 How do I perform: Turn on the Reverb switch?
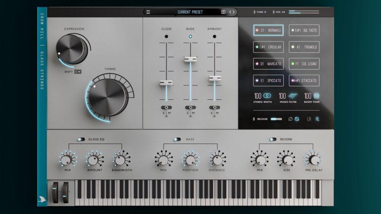[x=273, y=139]
